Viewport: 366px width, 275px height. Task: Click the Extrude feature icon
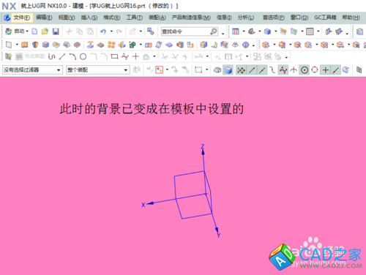(x=25, y=45)
